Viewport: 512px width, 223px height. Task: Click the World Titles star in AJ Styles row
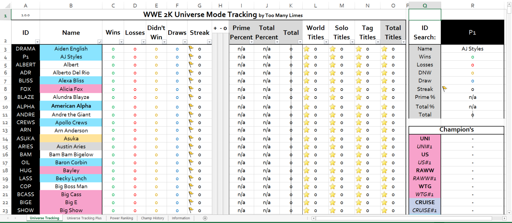point(307,57)
